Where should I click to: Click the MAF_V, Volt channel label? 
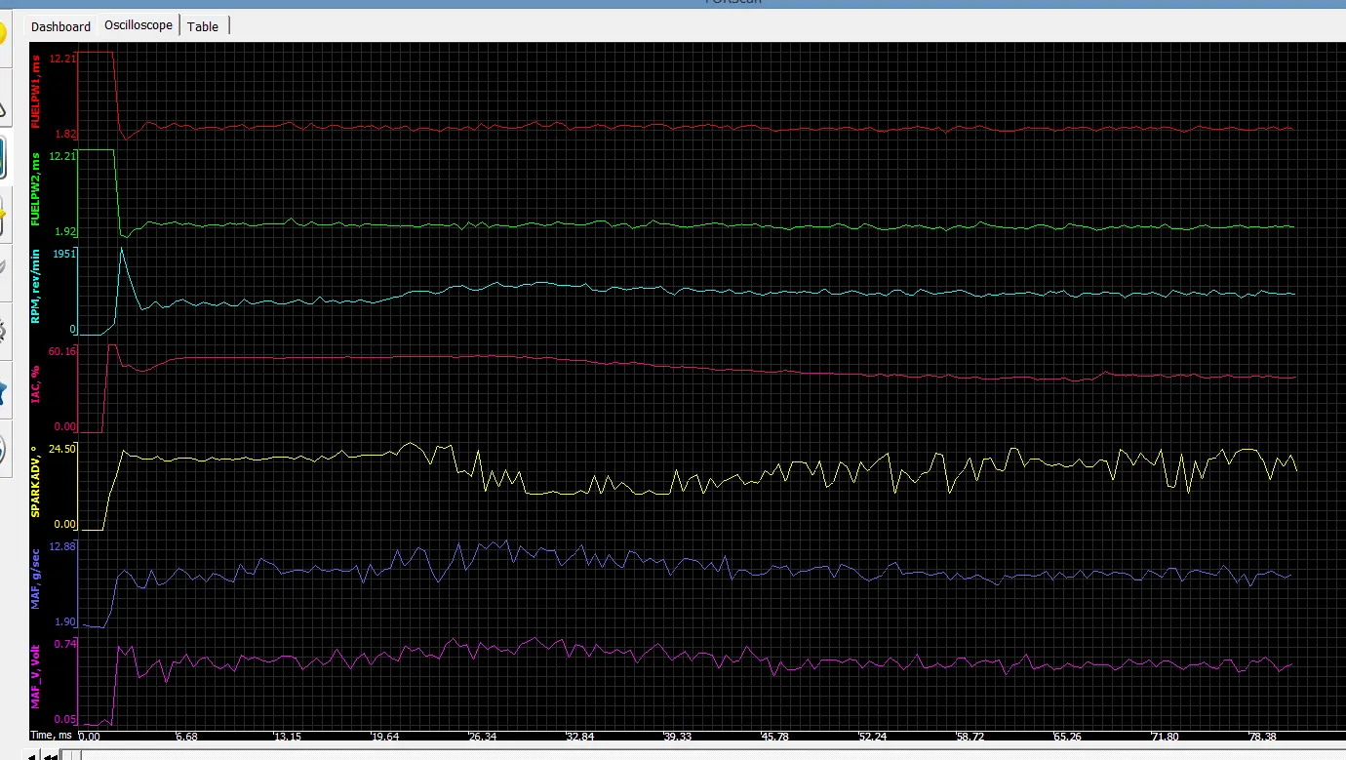[36, 675]
